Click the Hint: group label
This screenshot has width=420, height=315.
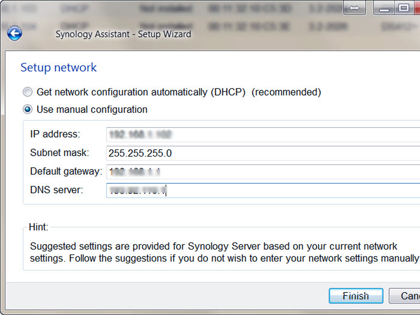(x=39, y=227)
